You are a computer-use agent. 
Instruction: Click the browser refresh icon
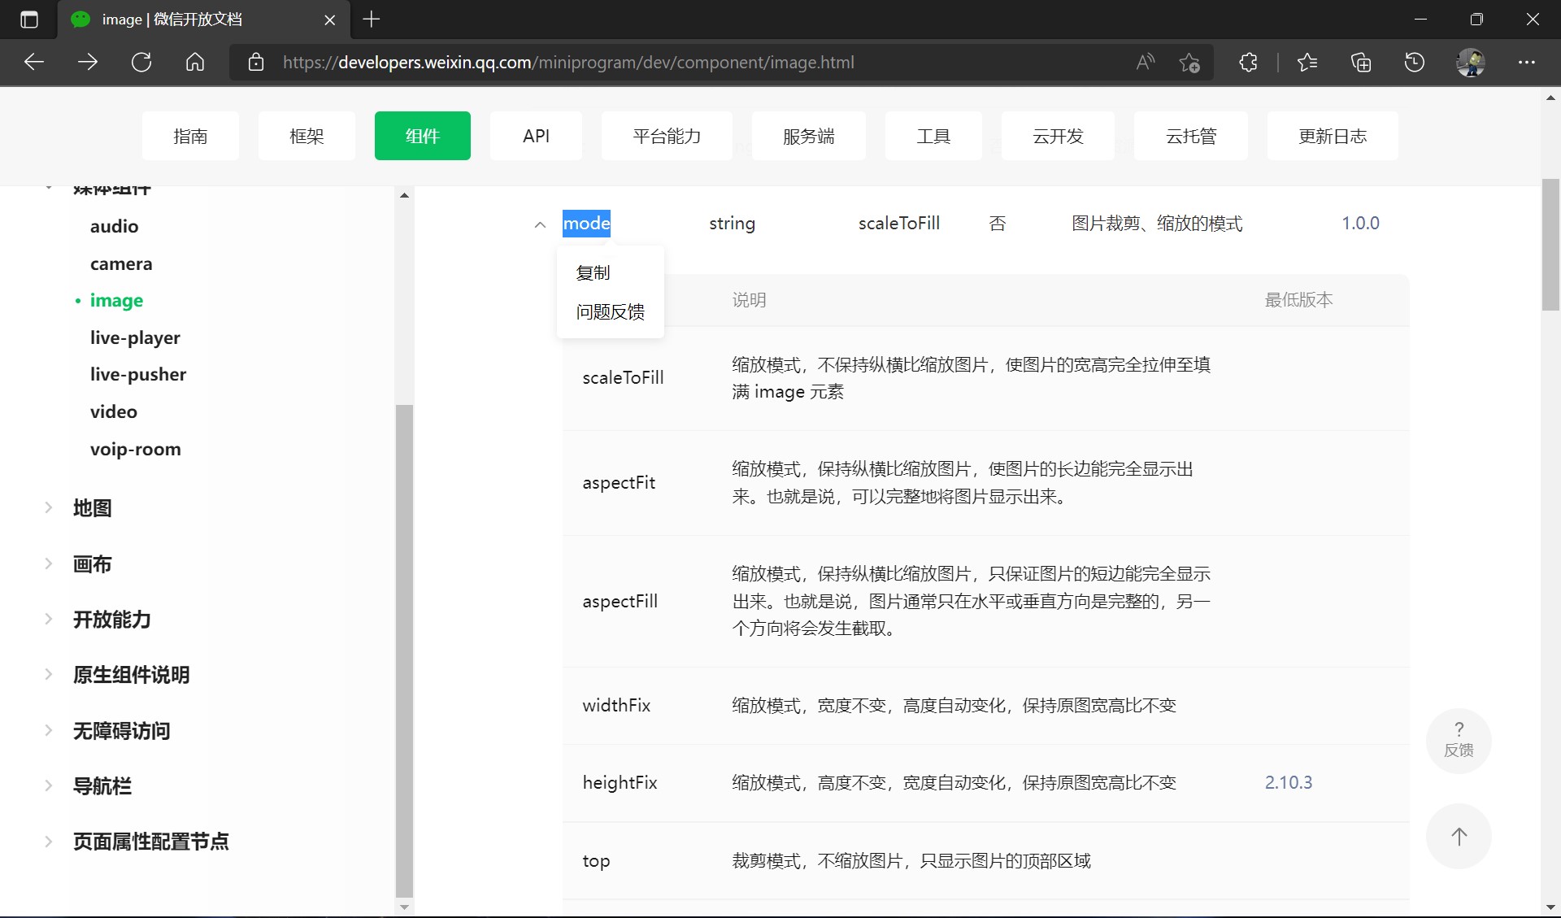click(141, 63)
